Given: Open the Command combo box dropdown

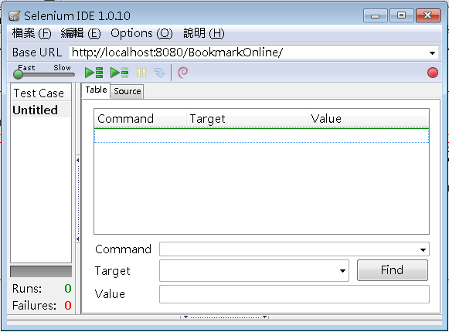Looking at the screenshot, I should tap(423, 250).
